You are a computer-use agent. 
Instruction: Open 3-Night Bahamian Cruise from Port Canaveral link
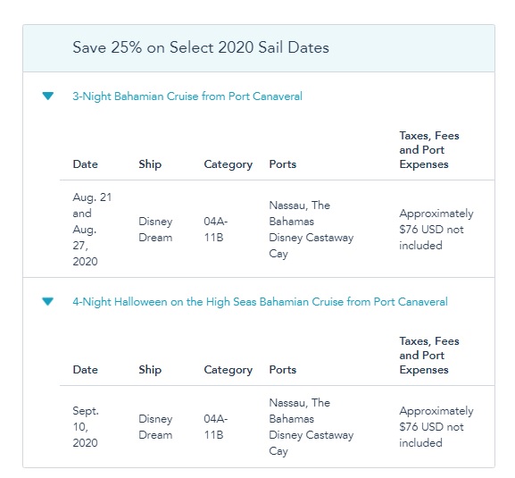click(187, 96)
